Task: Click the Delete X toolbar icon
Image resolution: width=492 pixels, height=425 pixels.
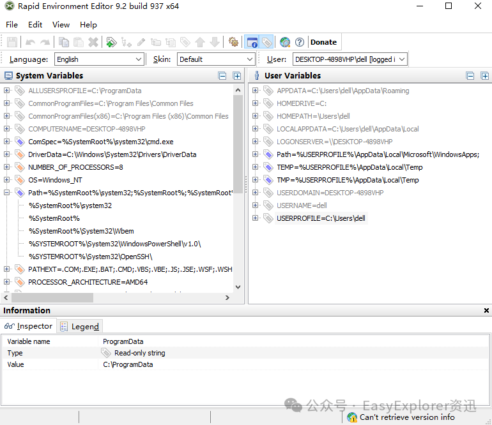Action: 93,42
